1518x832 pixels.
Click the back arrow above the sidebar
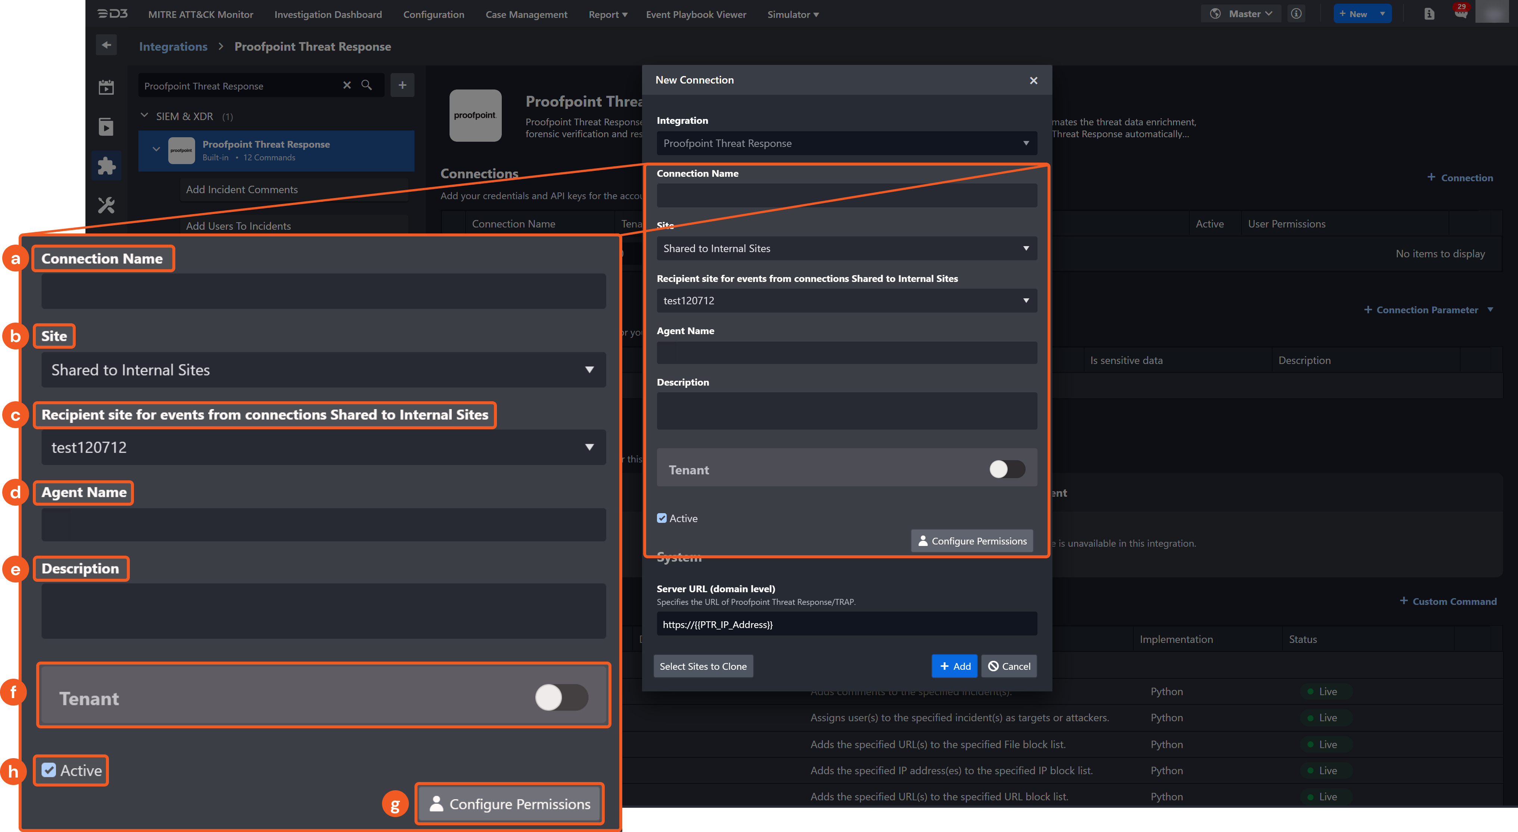(107, 45)
